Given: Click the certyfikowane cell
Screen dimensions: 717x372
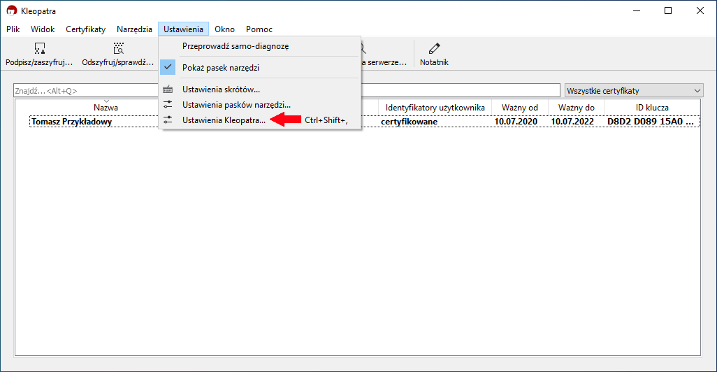Looking at the screenshot, I should [410, 122].
